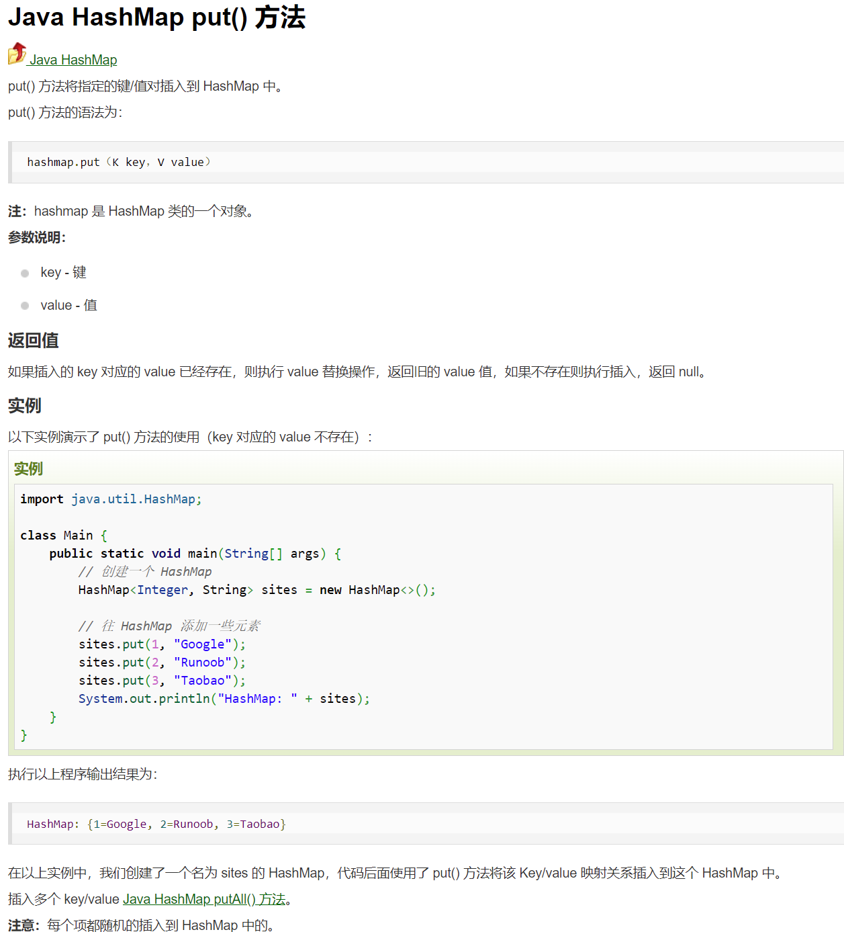Click the up-arrow folder icon beside Java HashMap
The image size is (844, 932).
click(x=17, y=54)
